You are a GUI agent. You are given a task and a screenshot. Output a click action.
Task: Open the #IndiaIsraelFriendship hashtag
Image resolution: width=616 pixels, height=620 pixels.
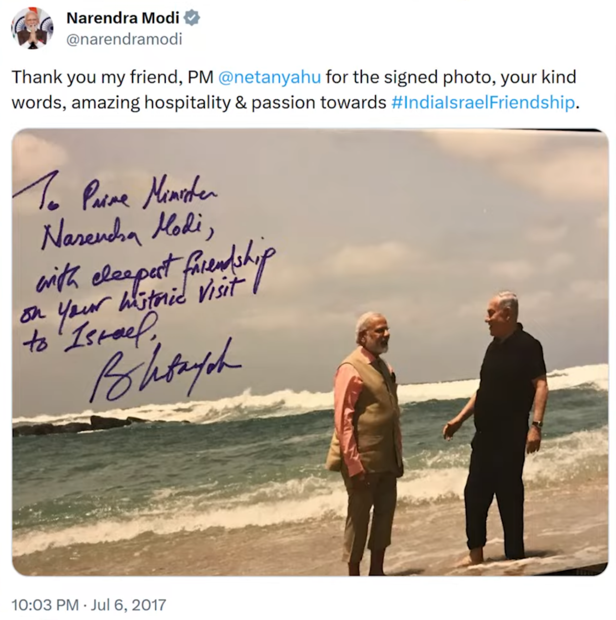coord(483,102)
